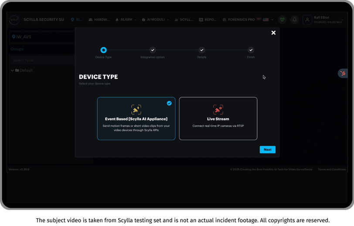
Task: Open the language flag dropdown
Action: pyautogui.click(x=268, y=20)
